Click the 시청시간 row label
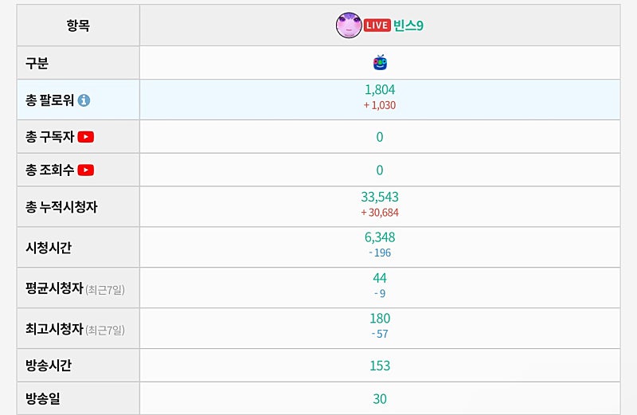 (49, 248)
